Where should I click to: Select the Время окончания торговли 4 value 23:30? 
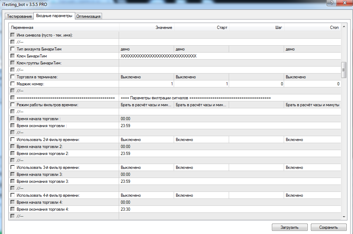(126, 209)
